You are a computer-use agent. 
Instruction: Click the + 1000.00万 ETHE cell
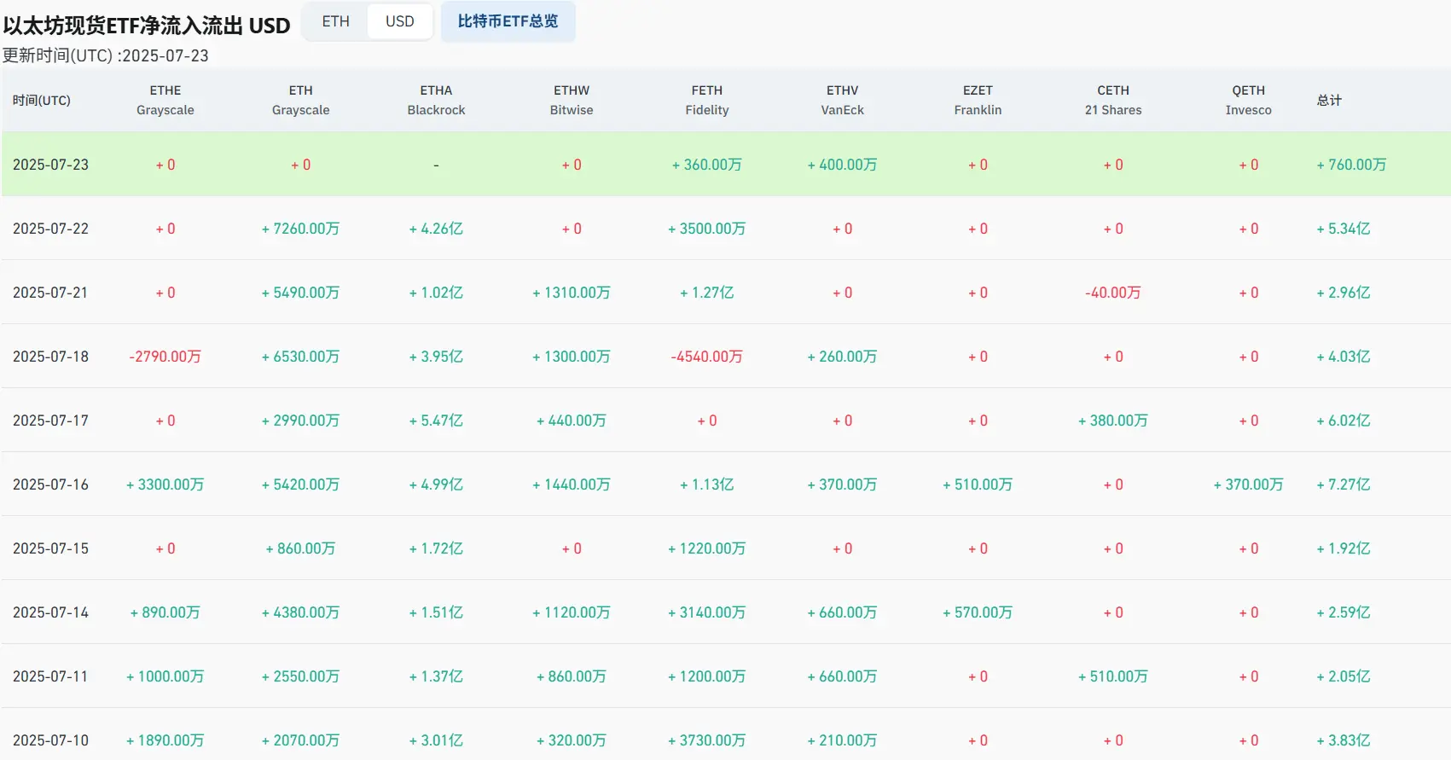click(x=165, y=676)
